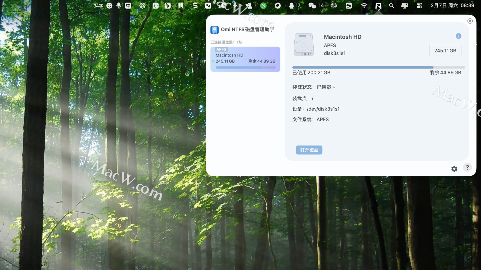This screenshot has width=481, height=270.
Task: Open the Omi NTFS menu bar icon
Action: tap(378, 5)
